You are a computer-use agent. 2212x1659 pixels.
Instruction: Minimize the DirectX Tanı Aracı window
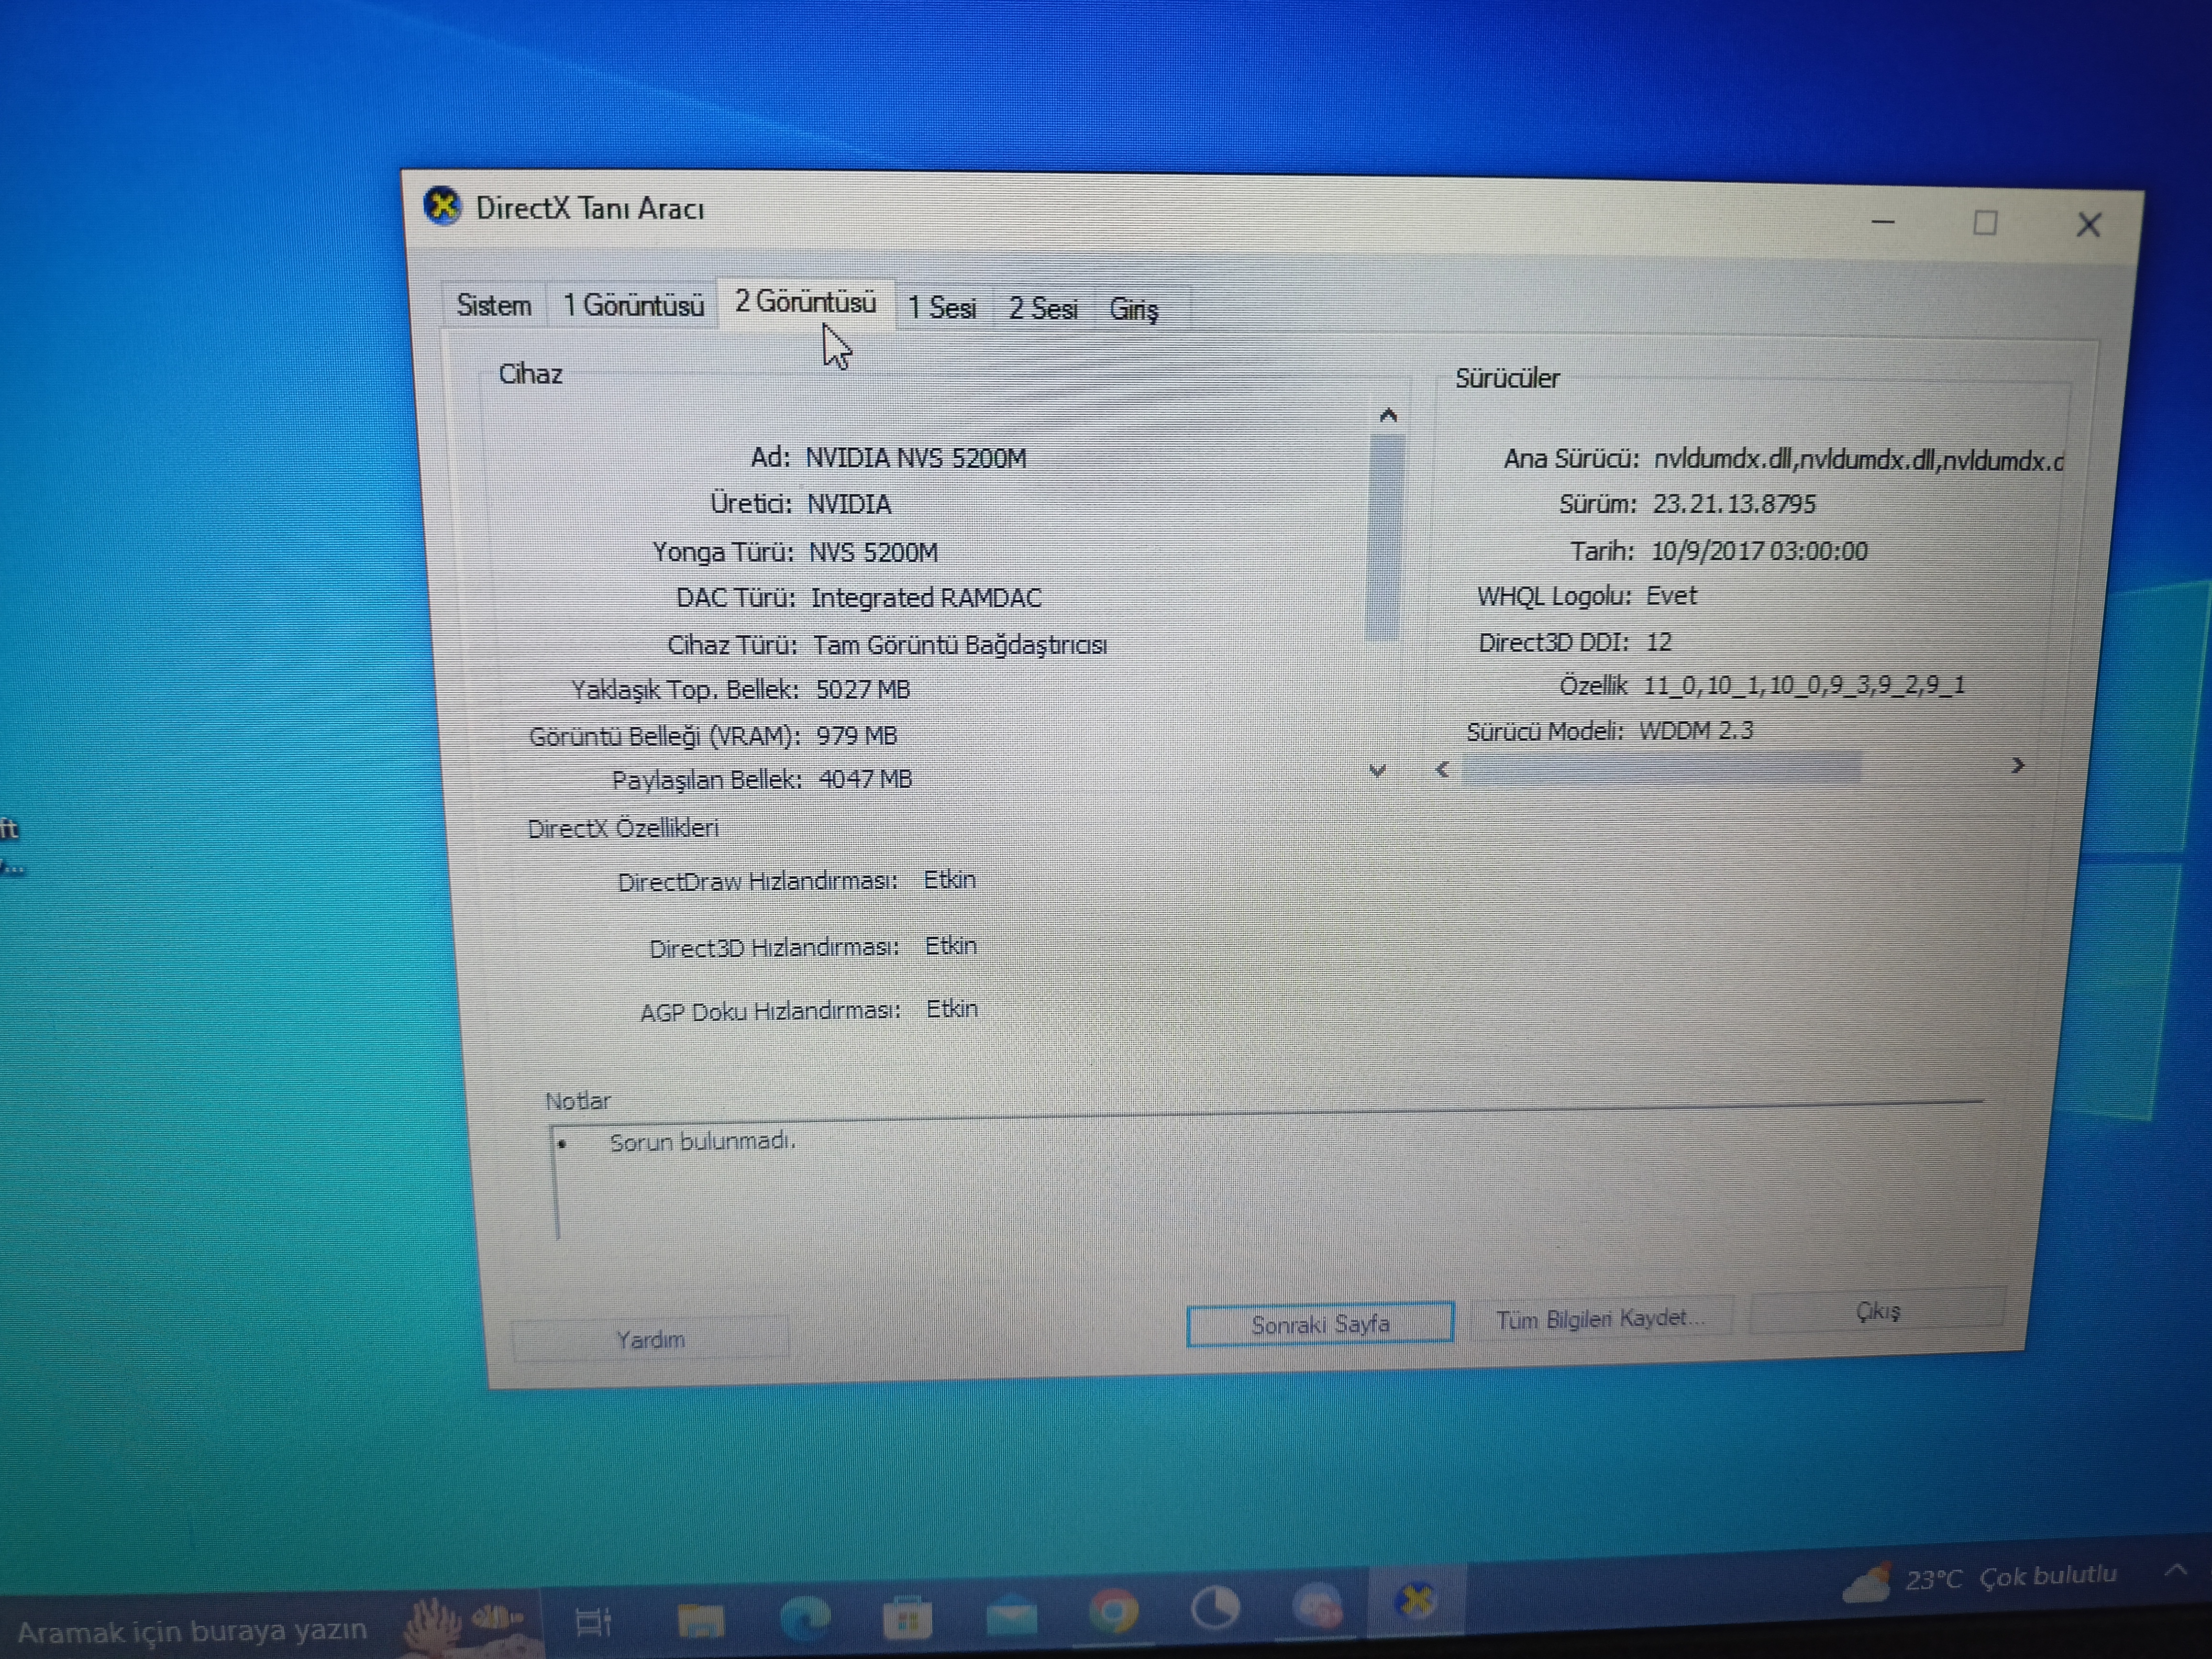point(1883,222)
